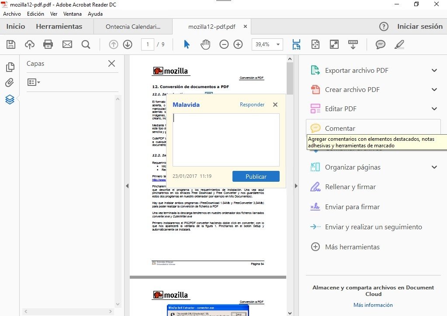Expand Editar PDF chevron
Image resolution: width=447 pixels, height=316 pixels.
(x=434, y=109)
